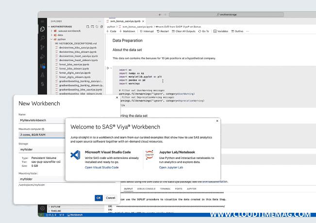Close the svm_bonus_sasviya.ipynb tab
316x223 pixels.
click(143, 21)
